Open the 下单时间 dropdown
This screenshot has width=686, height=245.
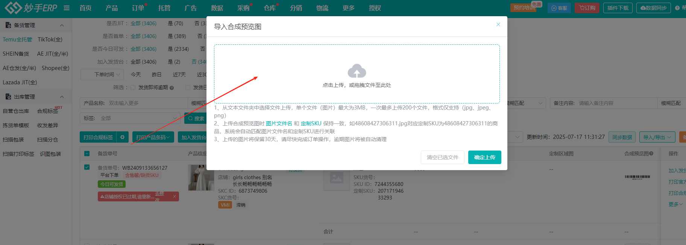point(102,75)
